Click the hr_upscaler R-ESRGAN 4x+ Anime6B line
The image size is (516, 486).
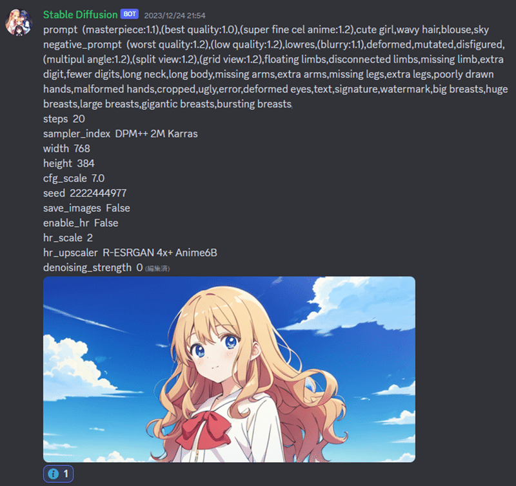[x=130, y=253]
